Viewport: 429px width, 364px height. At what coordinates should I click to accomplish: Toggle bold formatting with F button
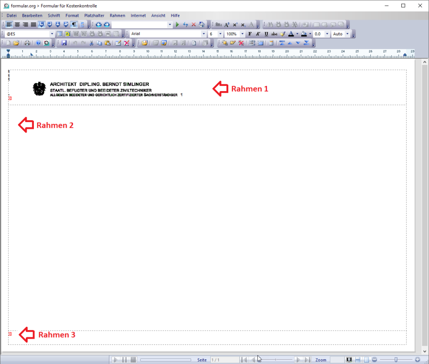click(x=249, y=34)
